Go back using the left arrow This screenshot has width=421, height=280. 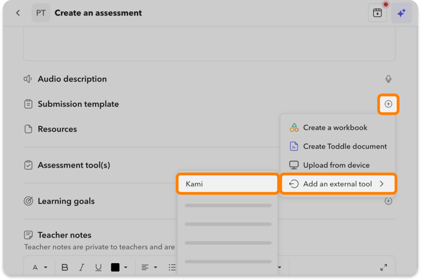[x=18, y=13]
